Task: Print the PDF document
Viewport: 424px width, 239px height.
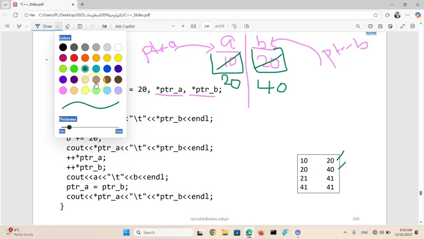Action: pyautogui.click(x=370, y=26)
